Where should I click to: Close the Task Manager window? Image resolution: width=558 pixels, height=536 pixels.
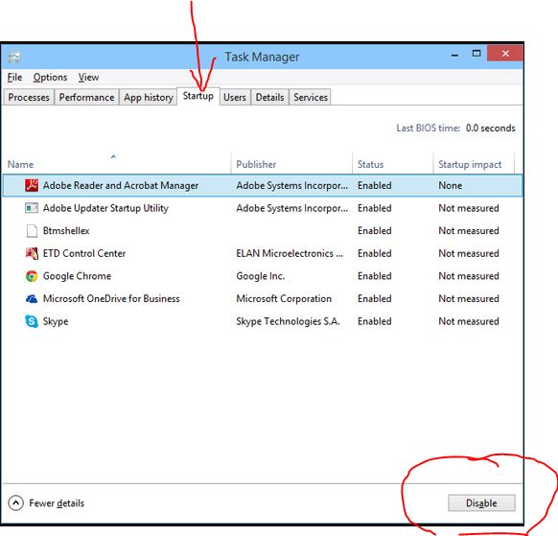point(505,54)
